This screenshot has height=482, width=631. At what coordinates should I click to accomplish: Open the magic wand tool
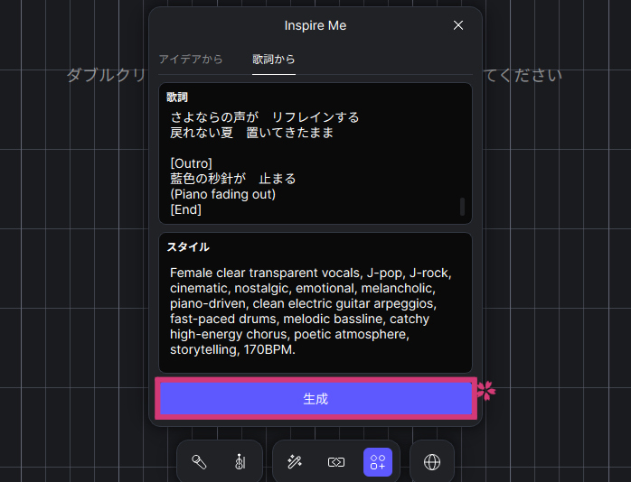(x=294, y=462)
